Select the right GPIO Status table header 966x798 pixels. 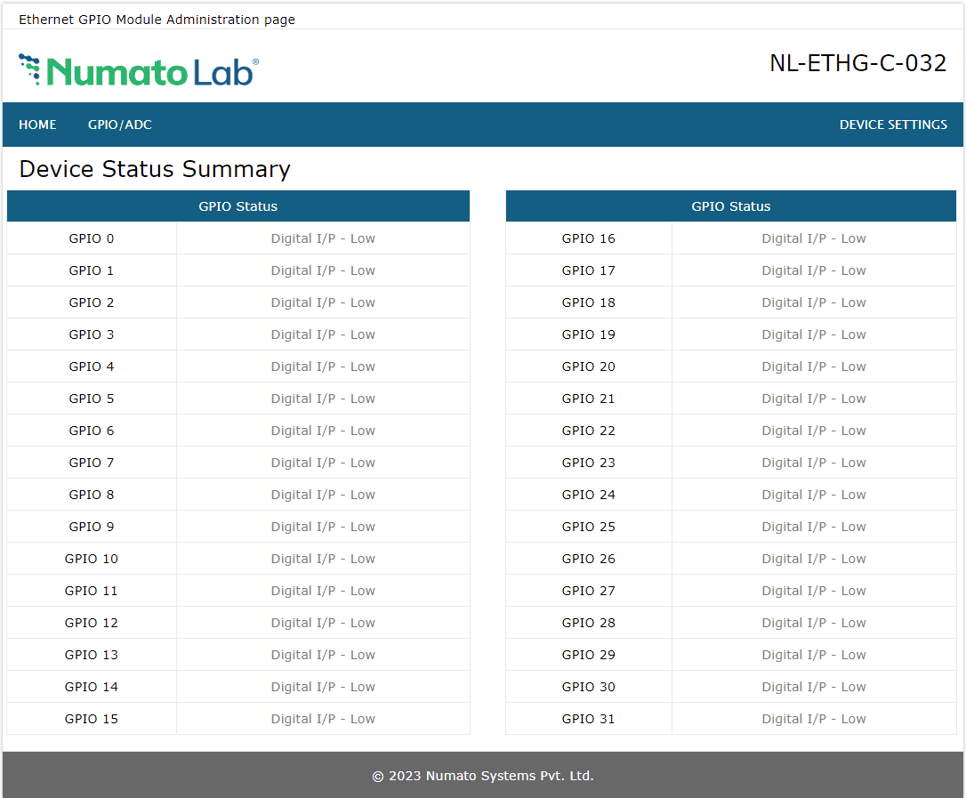click(730, 206)
